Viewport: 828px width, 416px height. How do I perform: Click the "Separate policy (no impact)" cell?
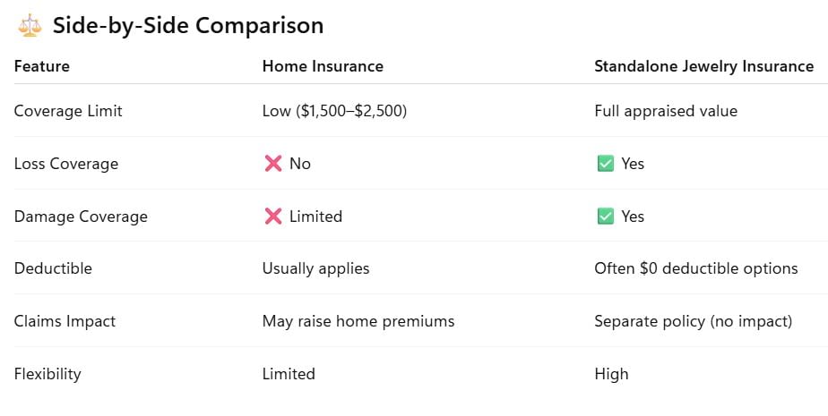[x=693, y=321]
